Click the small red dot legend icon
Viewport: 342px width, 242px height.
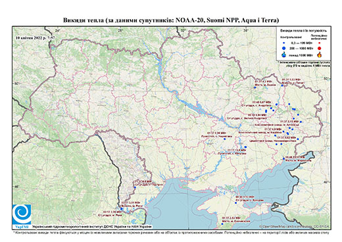320,43
